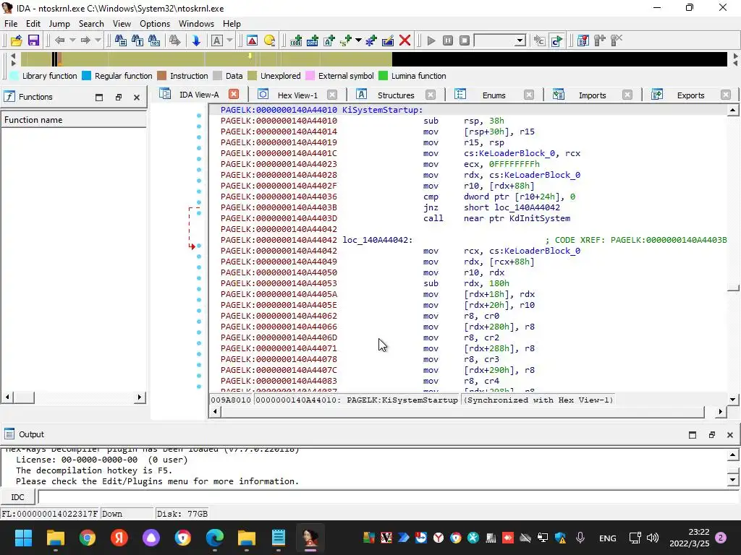This screenshot has width=741, height=555.
Task: Click the gray arrow-to-C icon
Action: click(539, 40)
